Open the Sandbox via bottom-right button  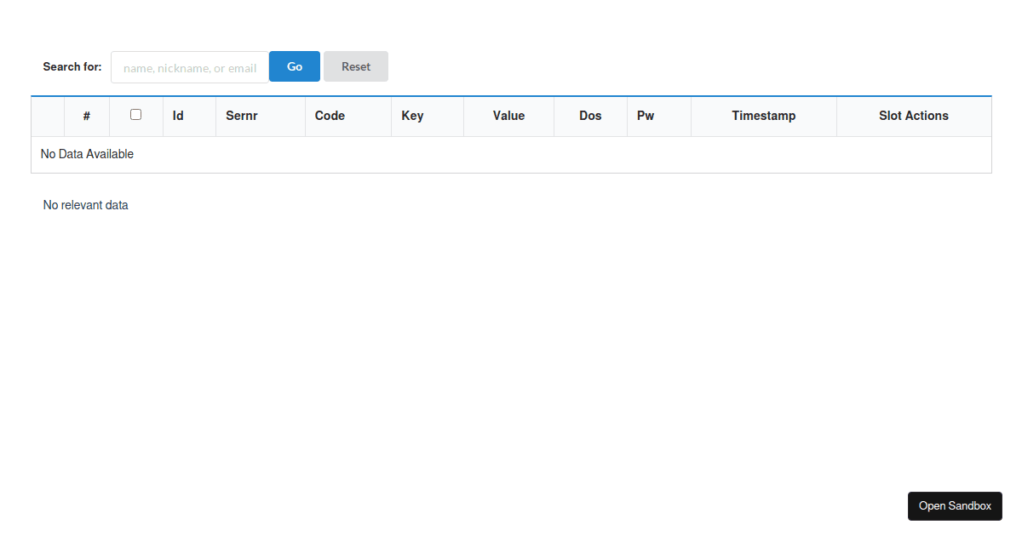pyautogui.click(x=955, y=505)
